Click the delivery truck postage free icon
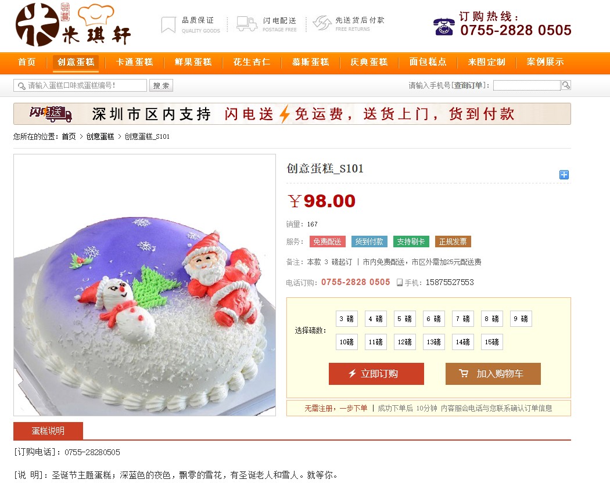Screen dimensions: 610x483 247,24
